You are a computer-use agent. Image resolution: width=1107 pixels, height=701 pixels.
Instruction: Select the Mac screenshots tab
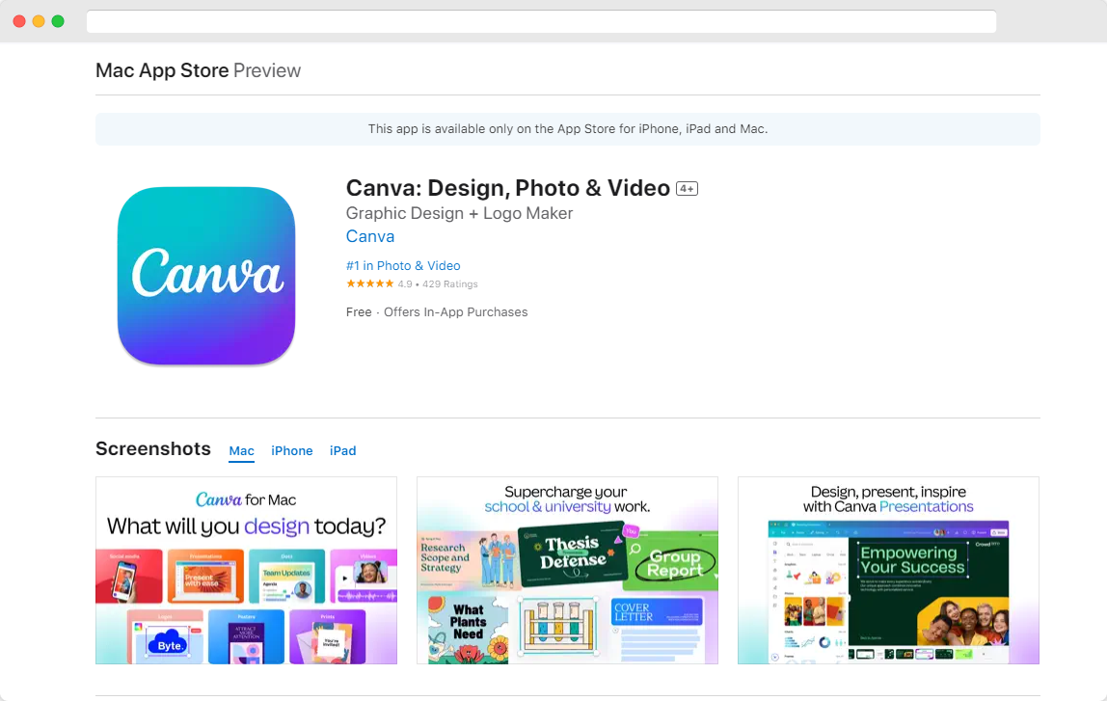point(241,450)
